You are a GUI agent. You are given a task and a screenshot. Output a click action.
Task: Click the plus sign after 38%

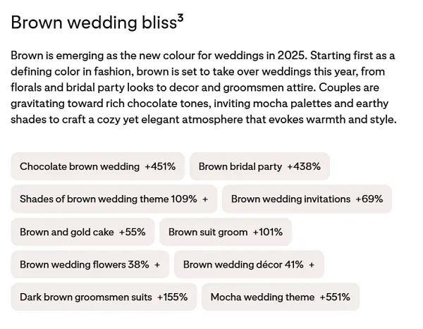coord(157,265)
